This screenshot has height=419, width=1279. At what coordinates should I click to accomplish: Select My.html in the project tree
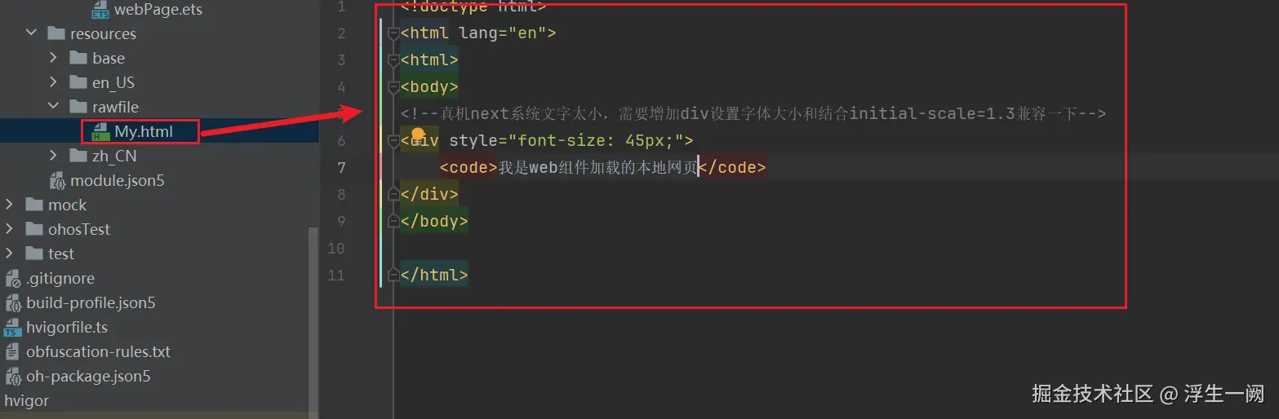pyautogui.click(x=144, y=131)
